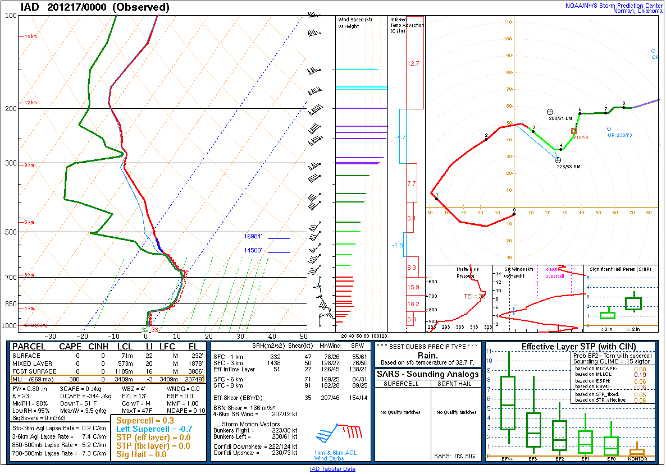Click 'NCAPE = 0.10'
Image resolution: width=666 pixels, height=474 pixels.
186,411
